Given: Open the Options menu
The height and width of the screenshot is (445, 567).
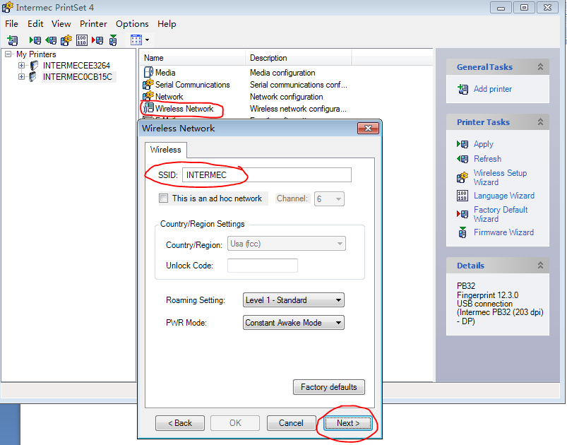Looking at the screenshot, I should pyautogui.click(x=132, y=24).
